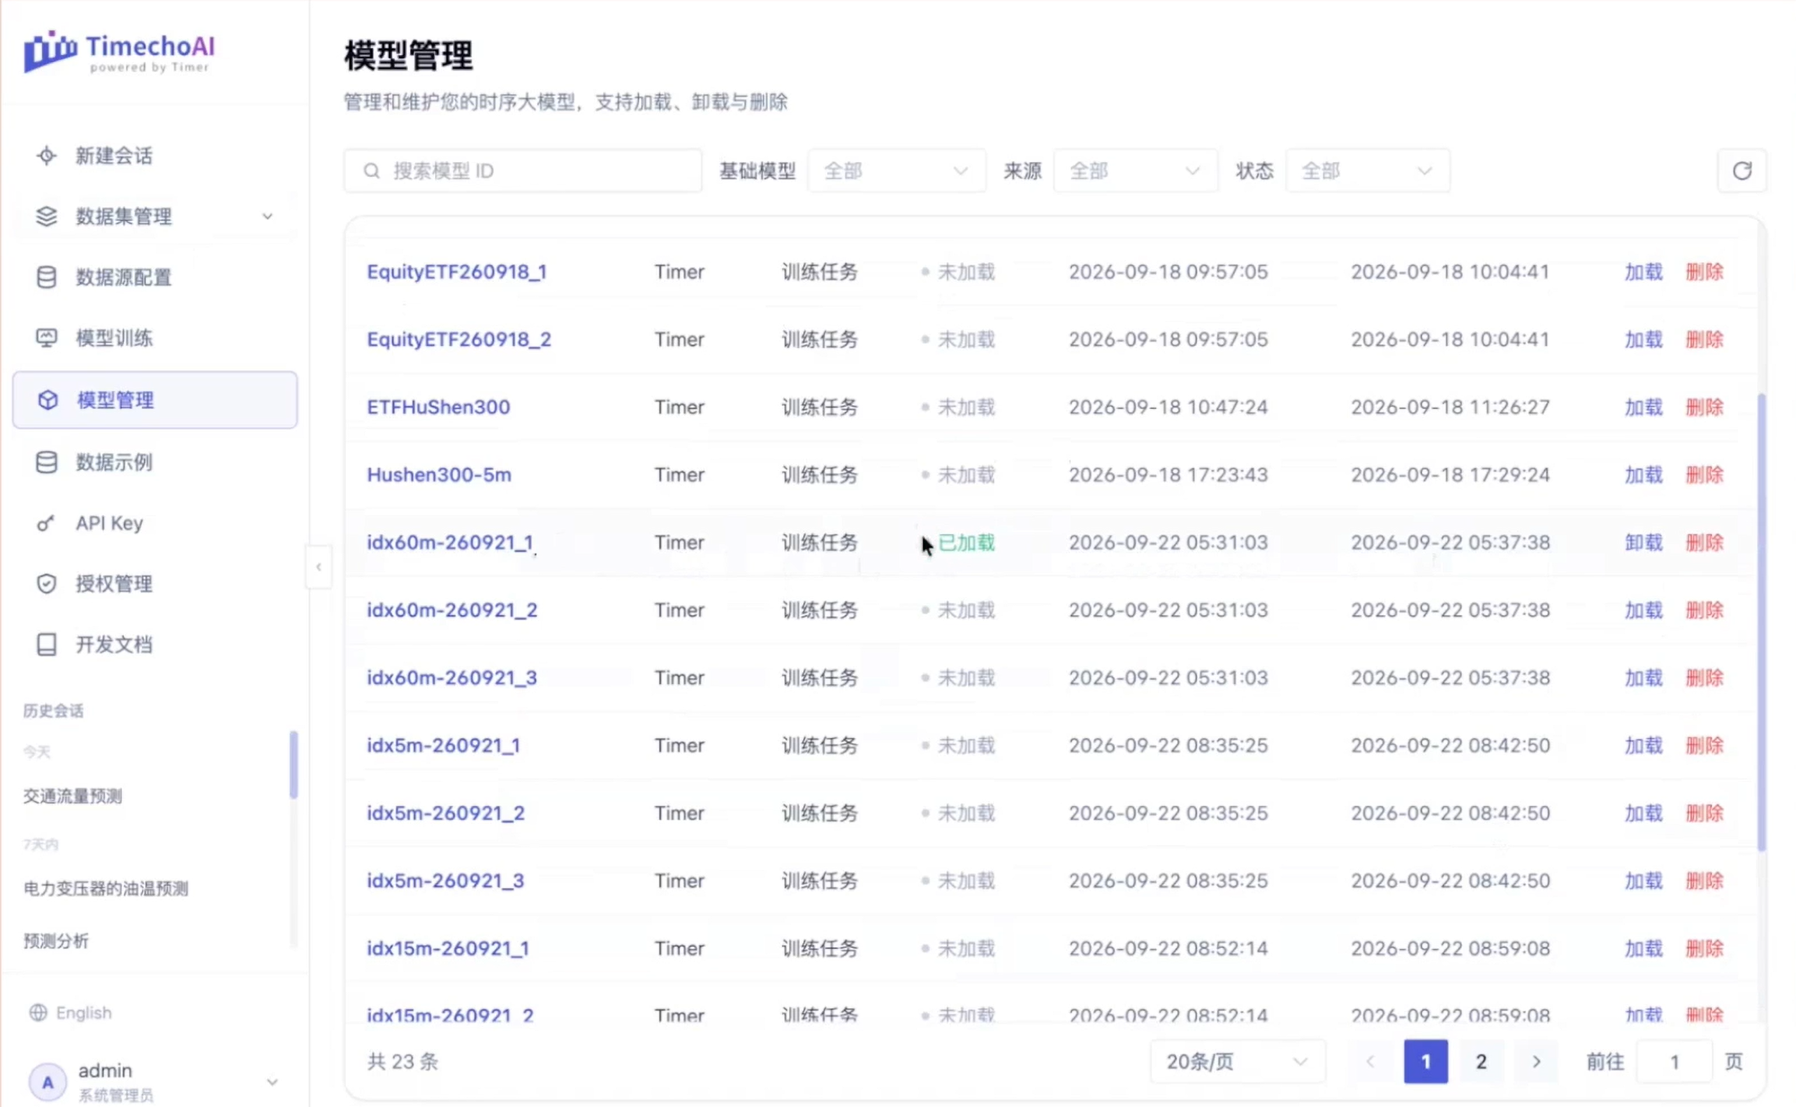Open 开发文档 menu item
Screen dimensions: 1796x1107
[155, 645]
